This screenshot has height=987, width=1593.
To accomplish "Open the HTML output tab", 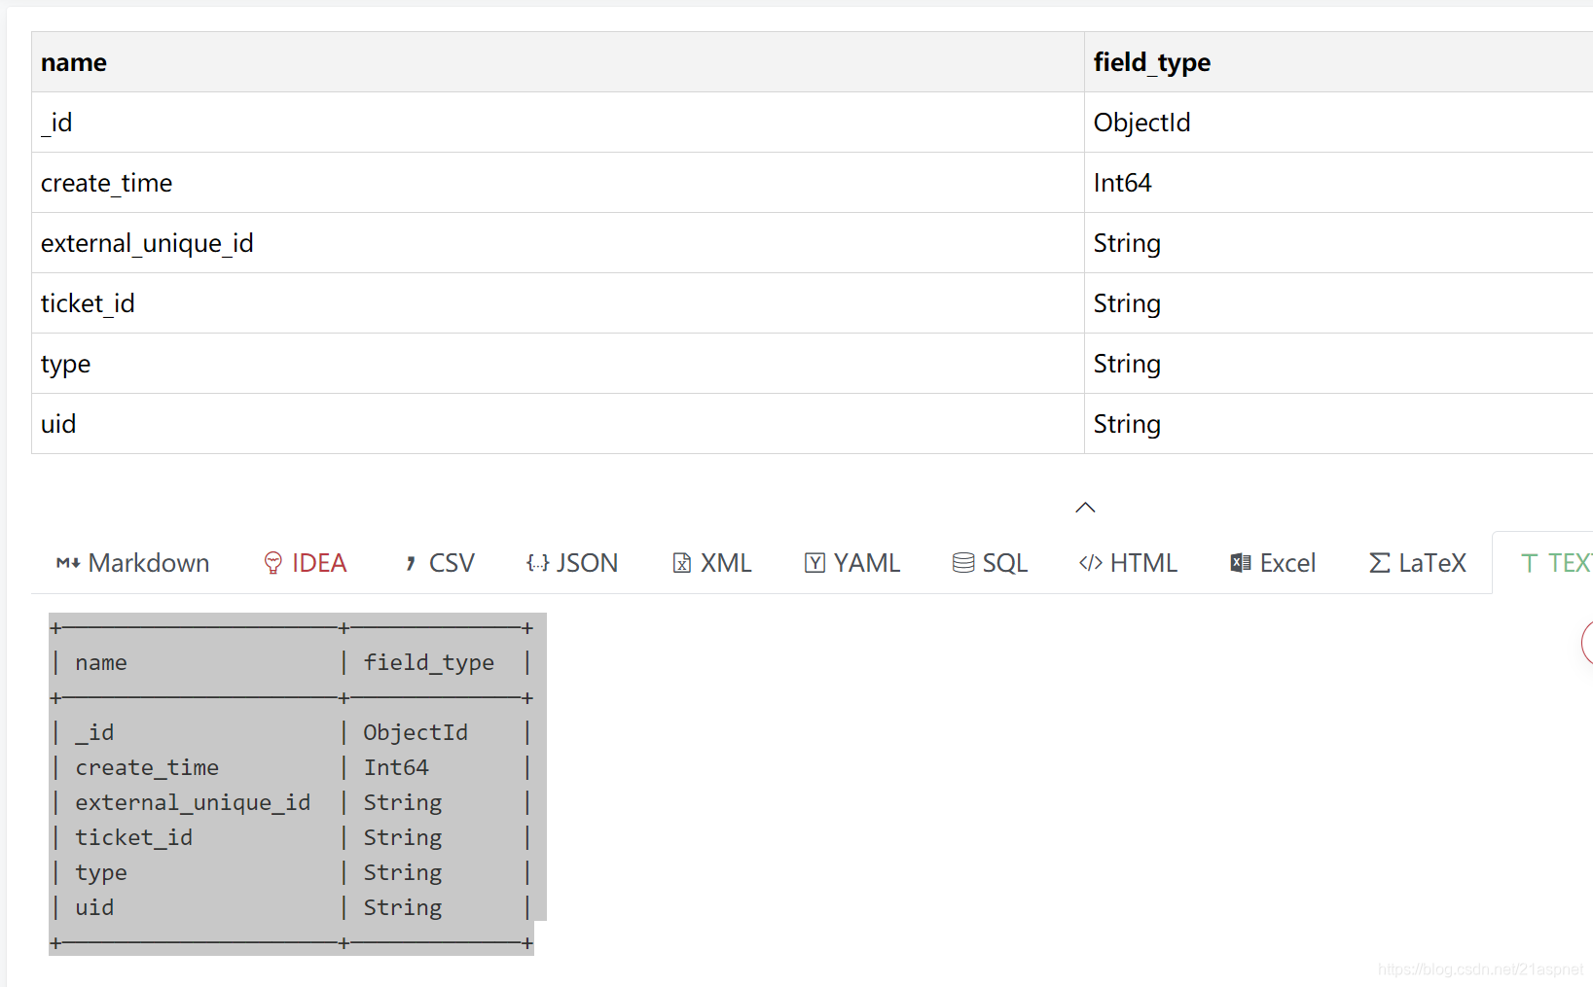I will [1128, 563].
